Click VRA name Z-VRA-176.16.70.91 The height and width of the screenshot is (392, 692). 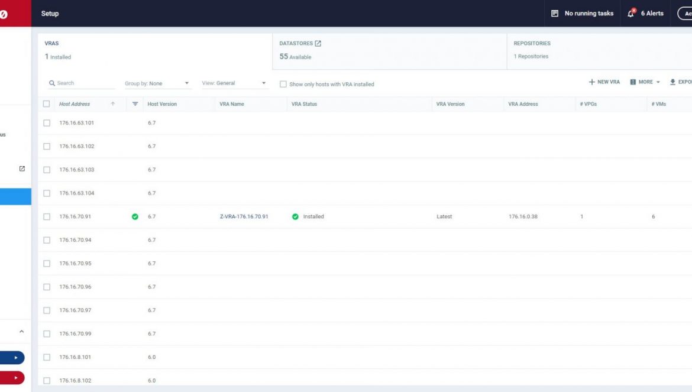pos(244,216)
